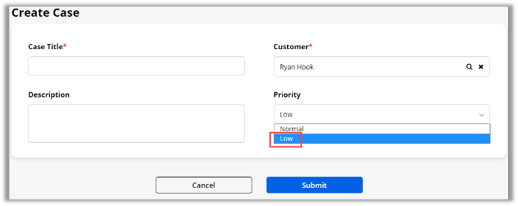
Task: Click inside the Description text area
Action: tap(136, 123)
